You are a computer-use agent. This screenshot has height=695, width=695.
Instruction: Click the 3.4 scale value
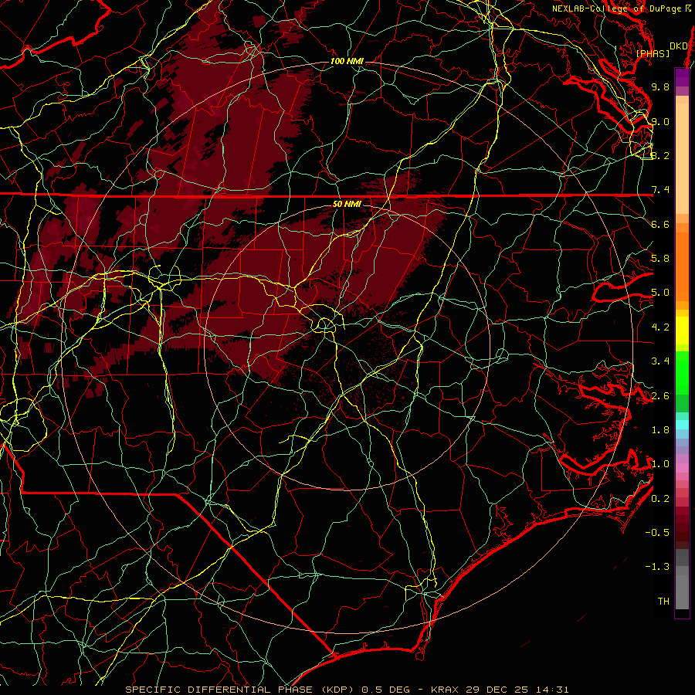tap(660, 361)
